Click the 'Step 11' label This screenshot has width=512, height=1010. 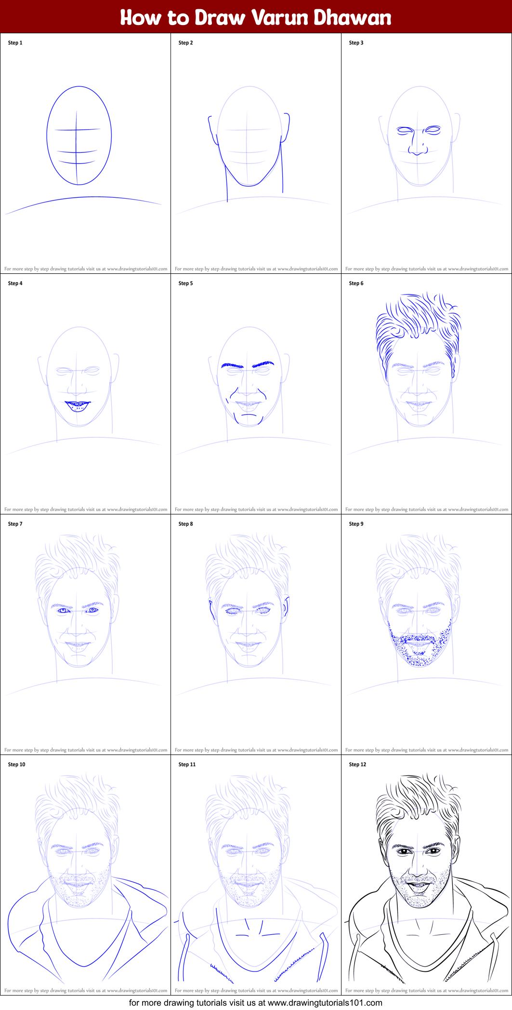tap(187, 765)
